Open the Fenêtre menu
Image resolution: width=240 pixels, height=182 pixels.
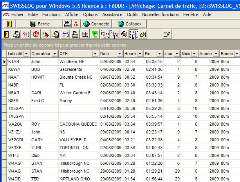pyautogui.click(x=191, y=14)
